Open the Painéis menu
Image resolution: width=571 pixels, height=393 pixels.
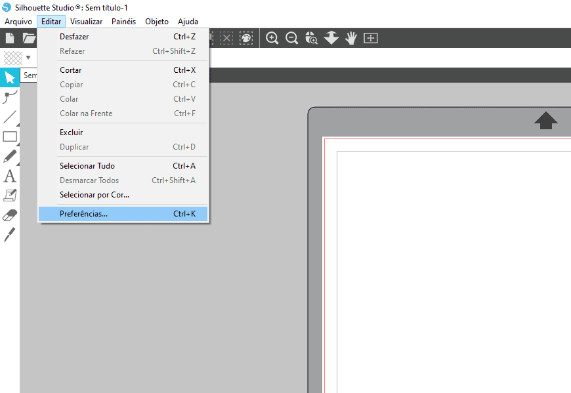[x=123, y=22]
